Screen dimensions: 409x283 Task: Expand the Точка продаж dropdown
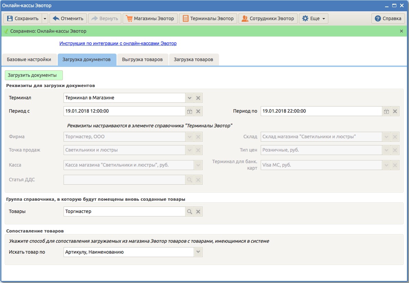click(x=190, y=150)
